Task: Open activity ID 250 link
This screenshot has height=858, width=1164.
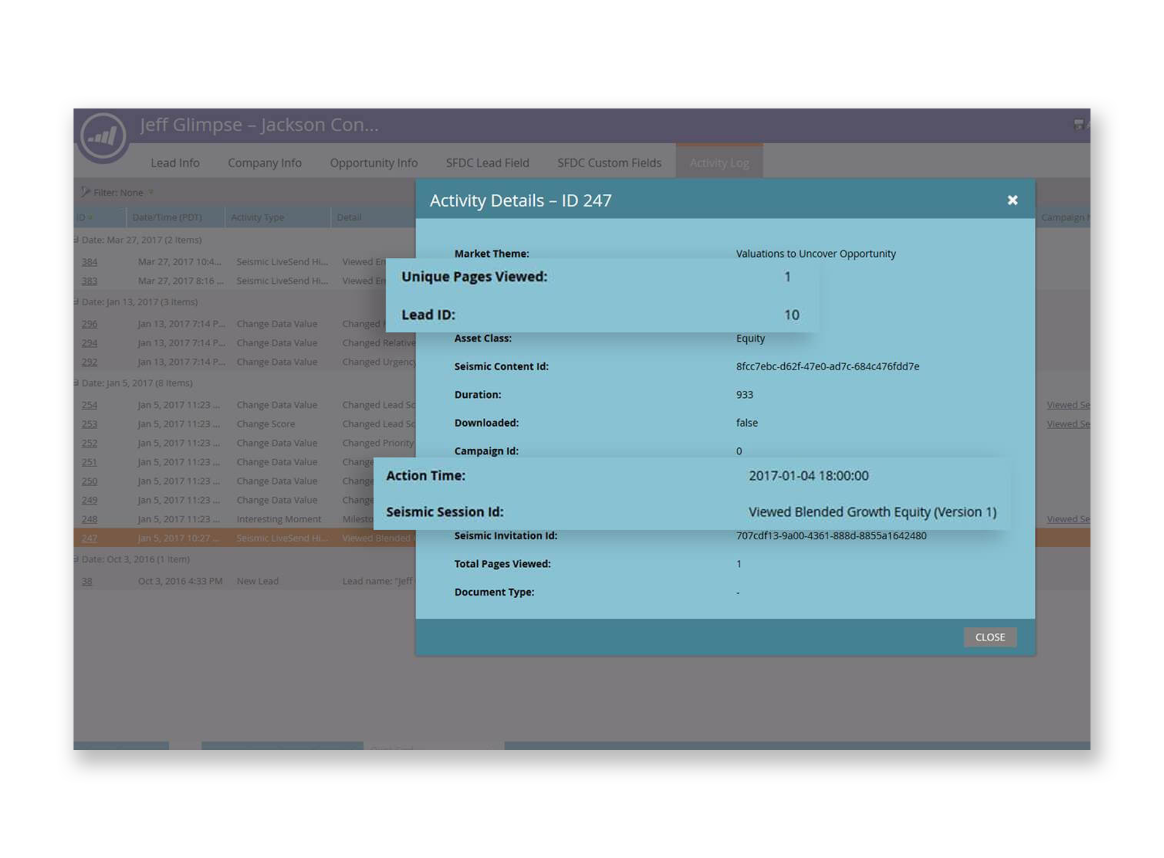Action: [x=89, y=481]
